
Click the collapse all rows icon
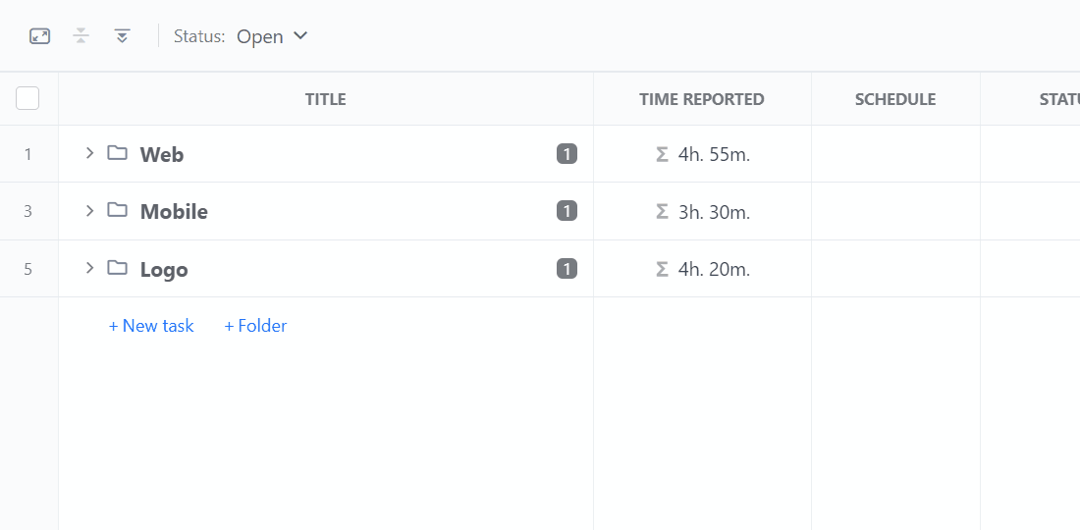coord(81,36)
